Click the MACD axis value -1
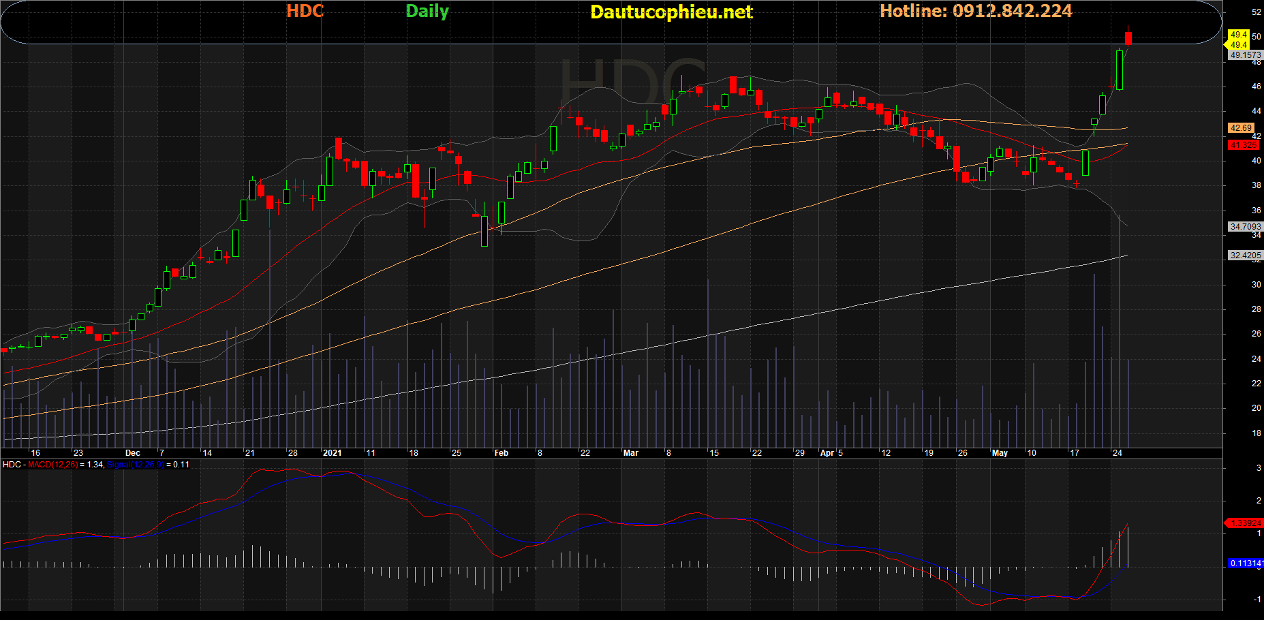This screenshot has height=620, width=1264. tap(1258, 600)
